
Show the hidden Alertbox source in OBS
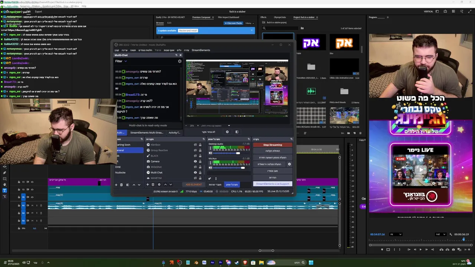tap(196, 145)
